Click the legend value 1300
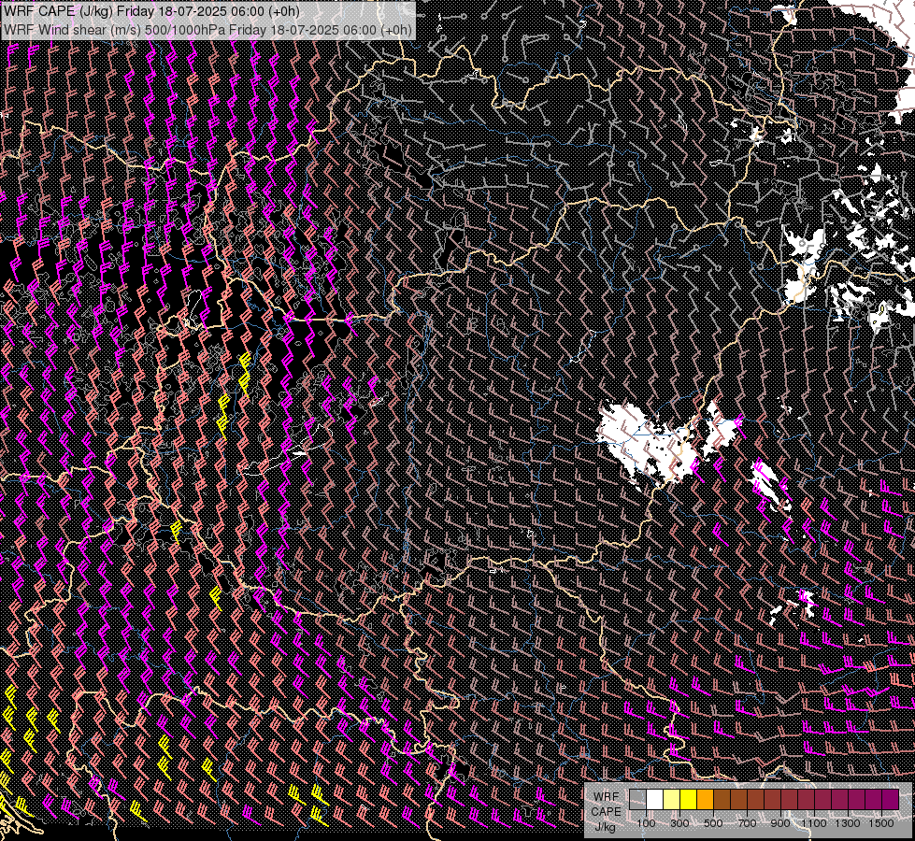 pos(848,823)
